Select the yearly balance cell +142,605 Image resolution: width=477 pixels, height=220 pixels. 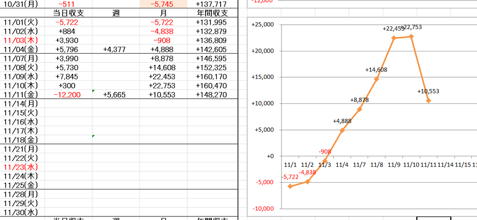click(212, 49)
